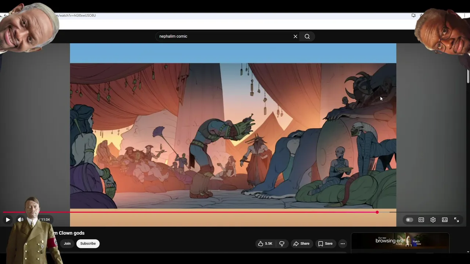Viewport: 470px width, 264px height.
Task: Click the scrollbar down arrow
Action: [468, 252]
